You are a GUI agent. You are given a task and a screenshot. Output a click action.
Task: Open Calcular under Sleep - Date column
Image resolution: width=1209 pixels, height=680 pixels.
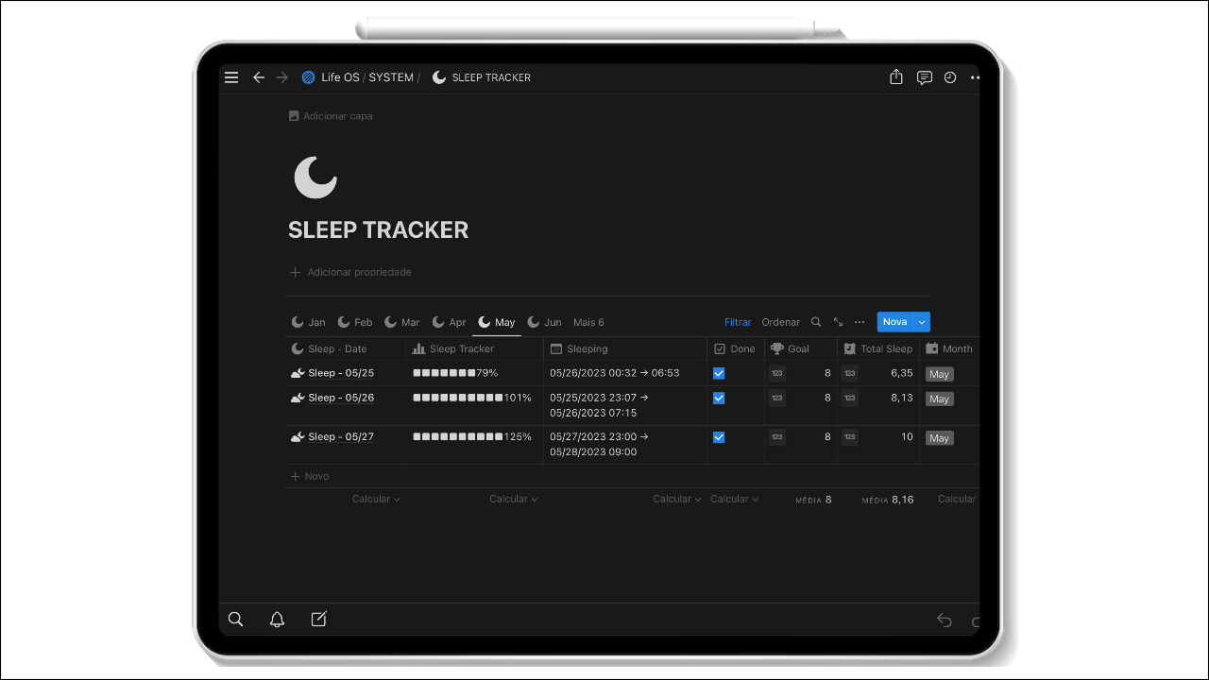point(376,499)
